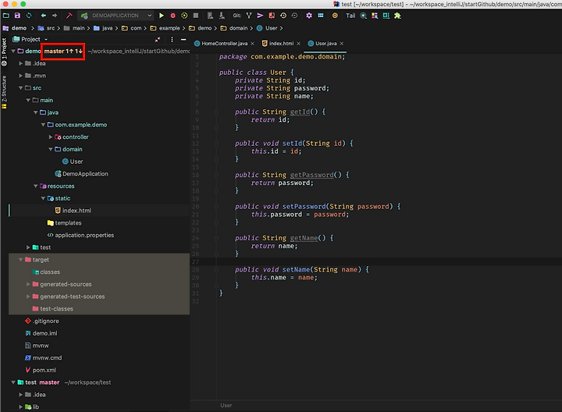This screenshot has width=562, height=412.
Task: Click the Synchronize refresh icon
Action: coord(29,16)
